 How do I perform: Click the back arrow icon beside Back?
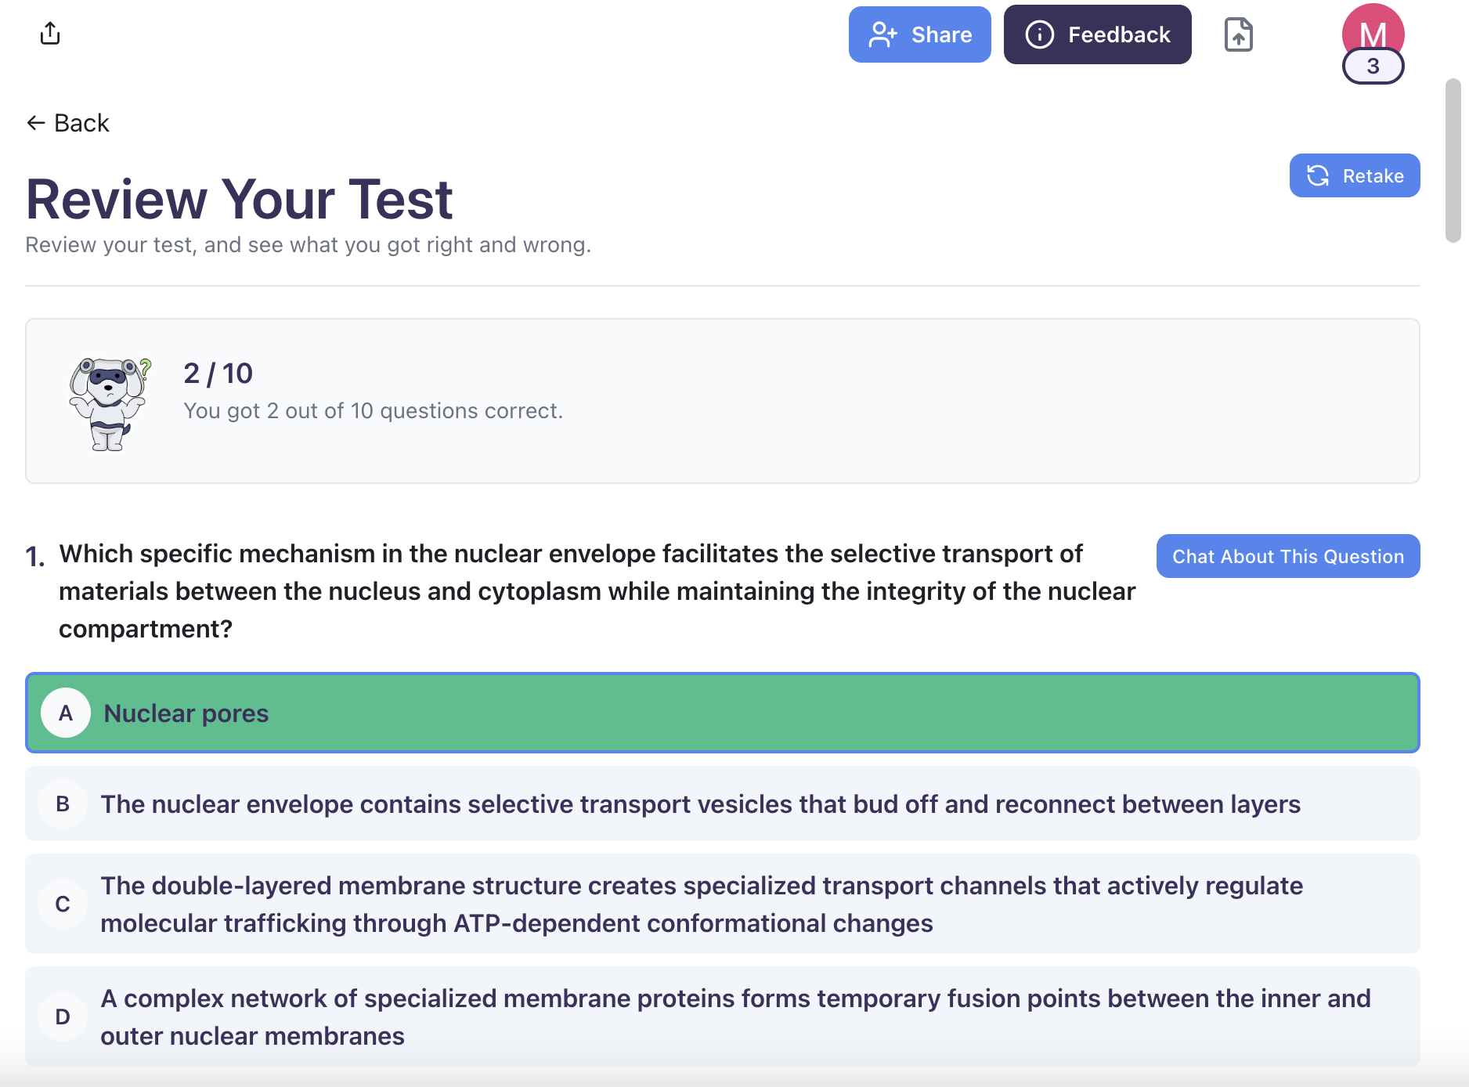(x=34, y=122)
